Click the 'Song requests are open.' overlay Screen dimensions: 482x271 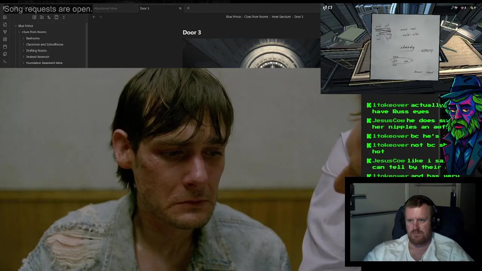[x=48, y=9]
